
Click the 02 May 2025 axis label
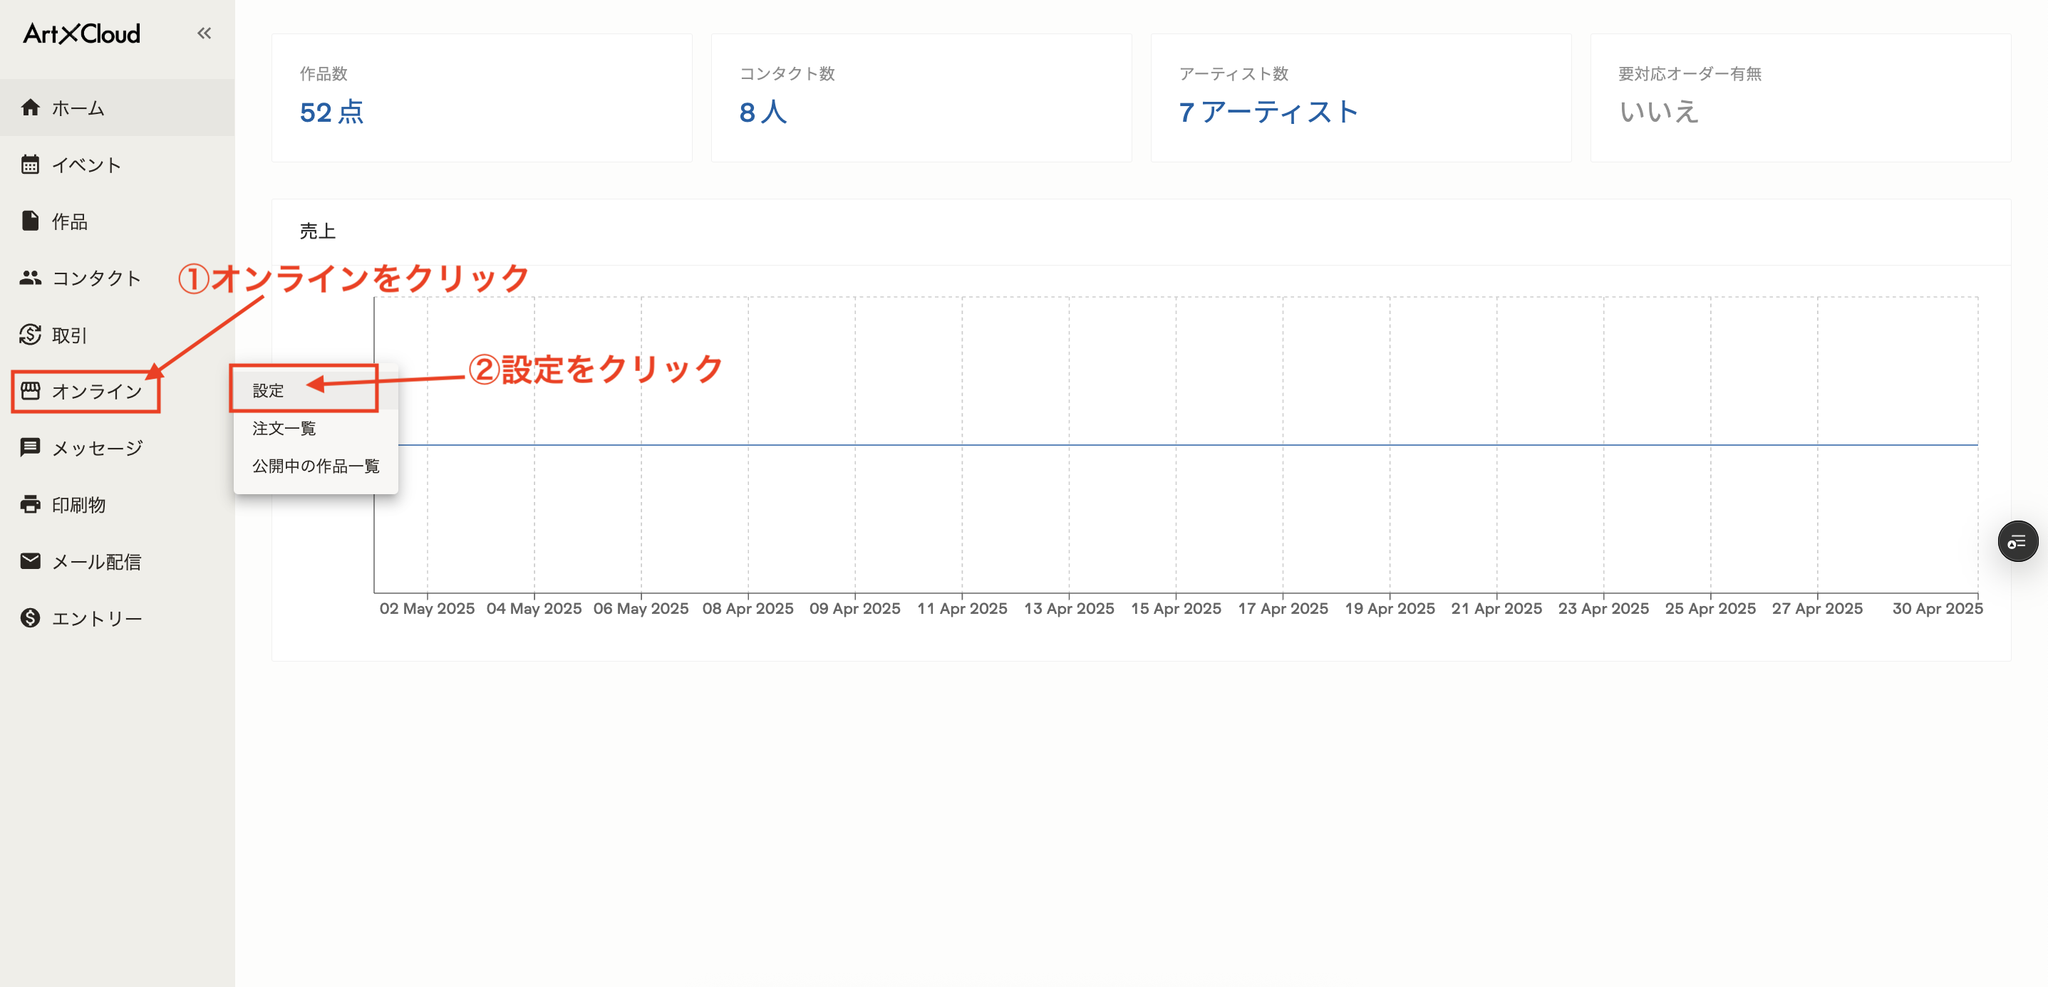427,609
